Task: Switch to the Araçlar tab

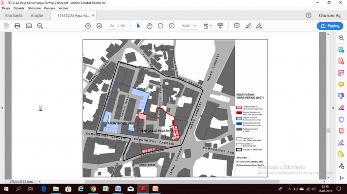Action: tap(37, 15)
